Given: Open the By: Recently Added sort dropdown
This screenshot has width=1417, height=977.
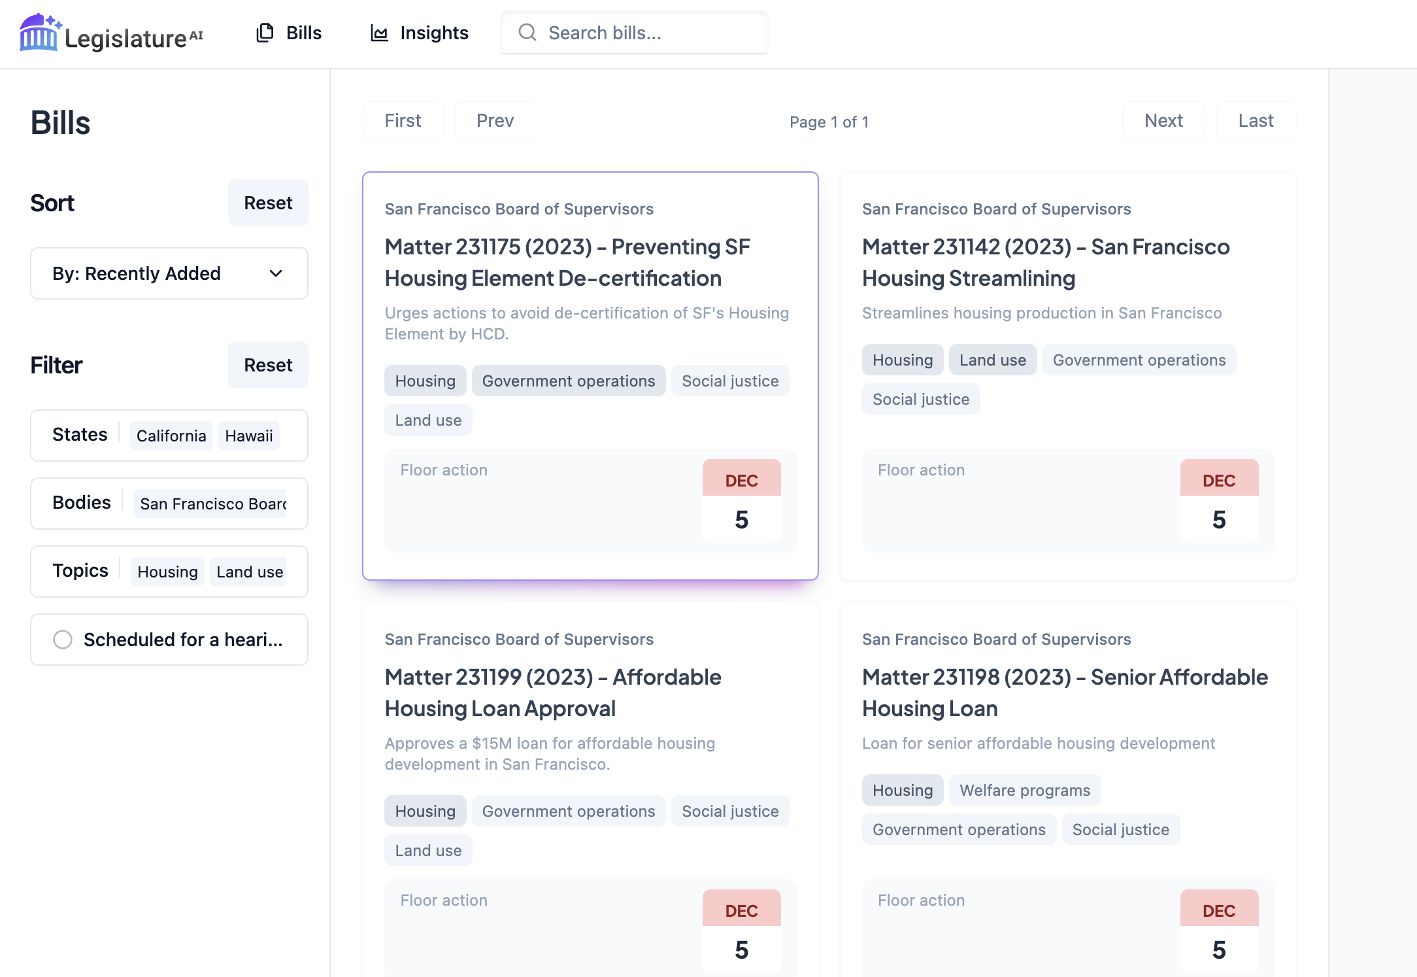Looking at the screenshot, I should click(x=169, y=273).
